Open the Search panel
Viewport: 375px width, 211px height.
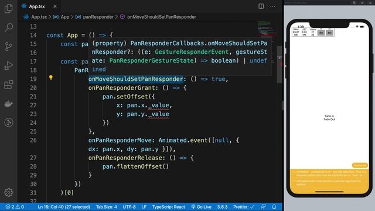(9, 28)
